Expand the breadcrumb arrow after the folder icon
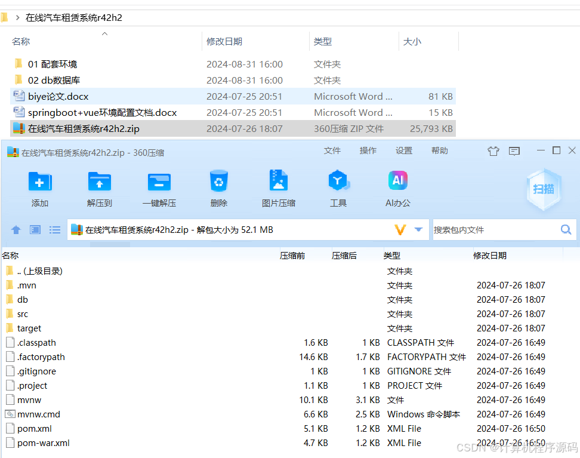The height and width of the screenshot is (458, 580). [16, 17]
